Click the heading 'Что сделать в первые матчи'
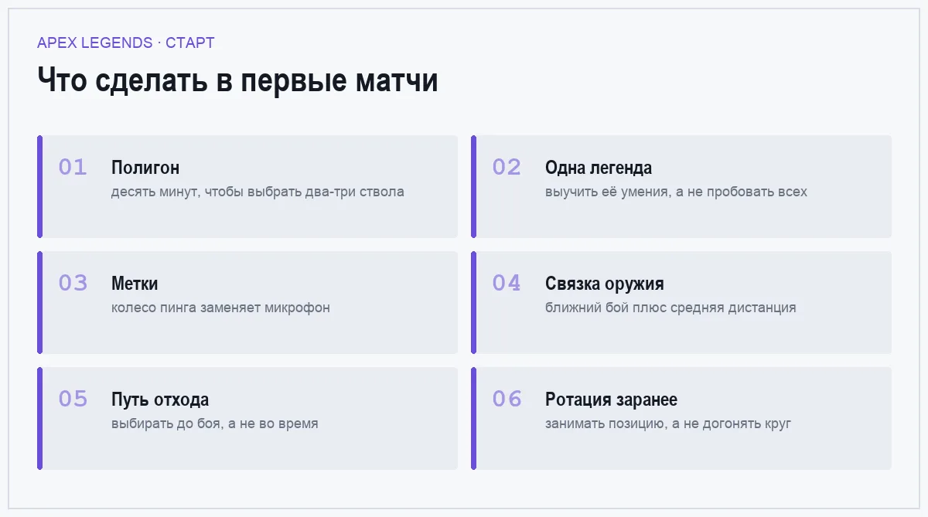Viewport: 928px width, 517px height. click(237, 80)
